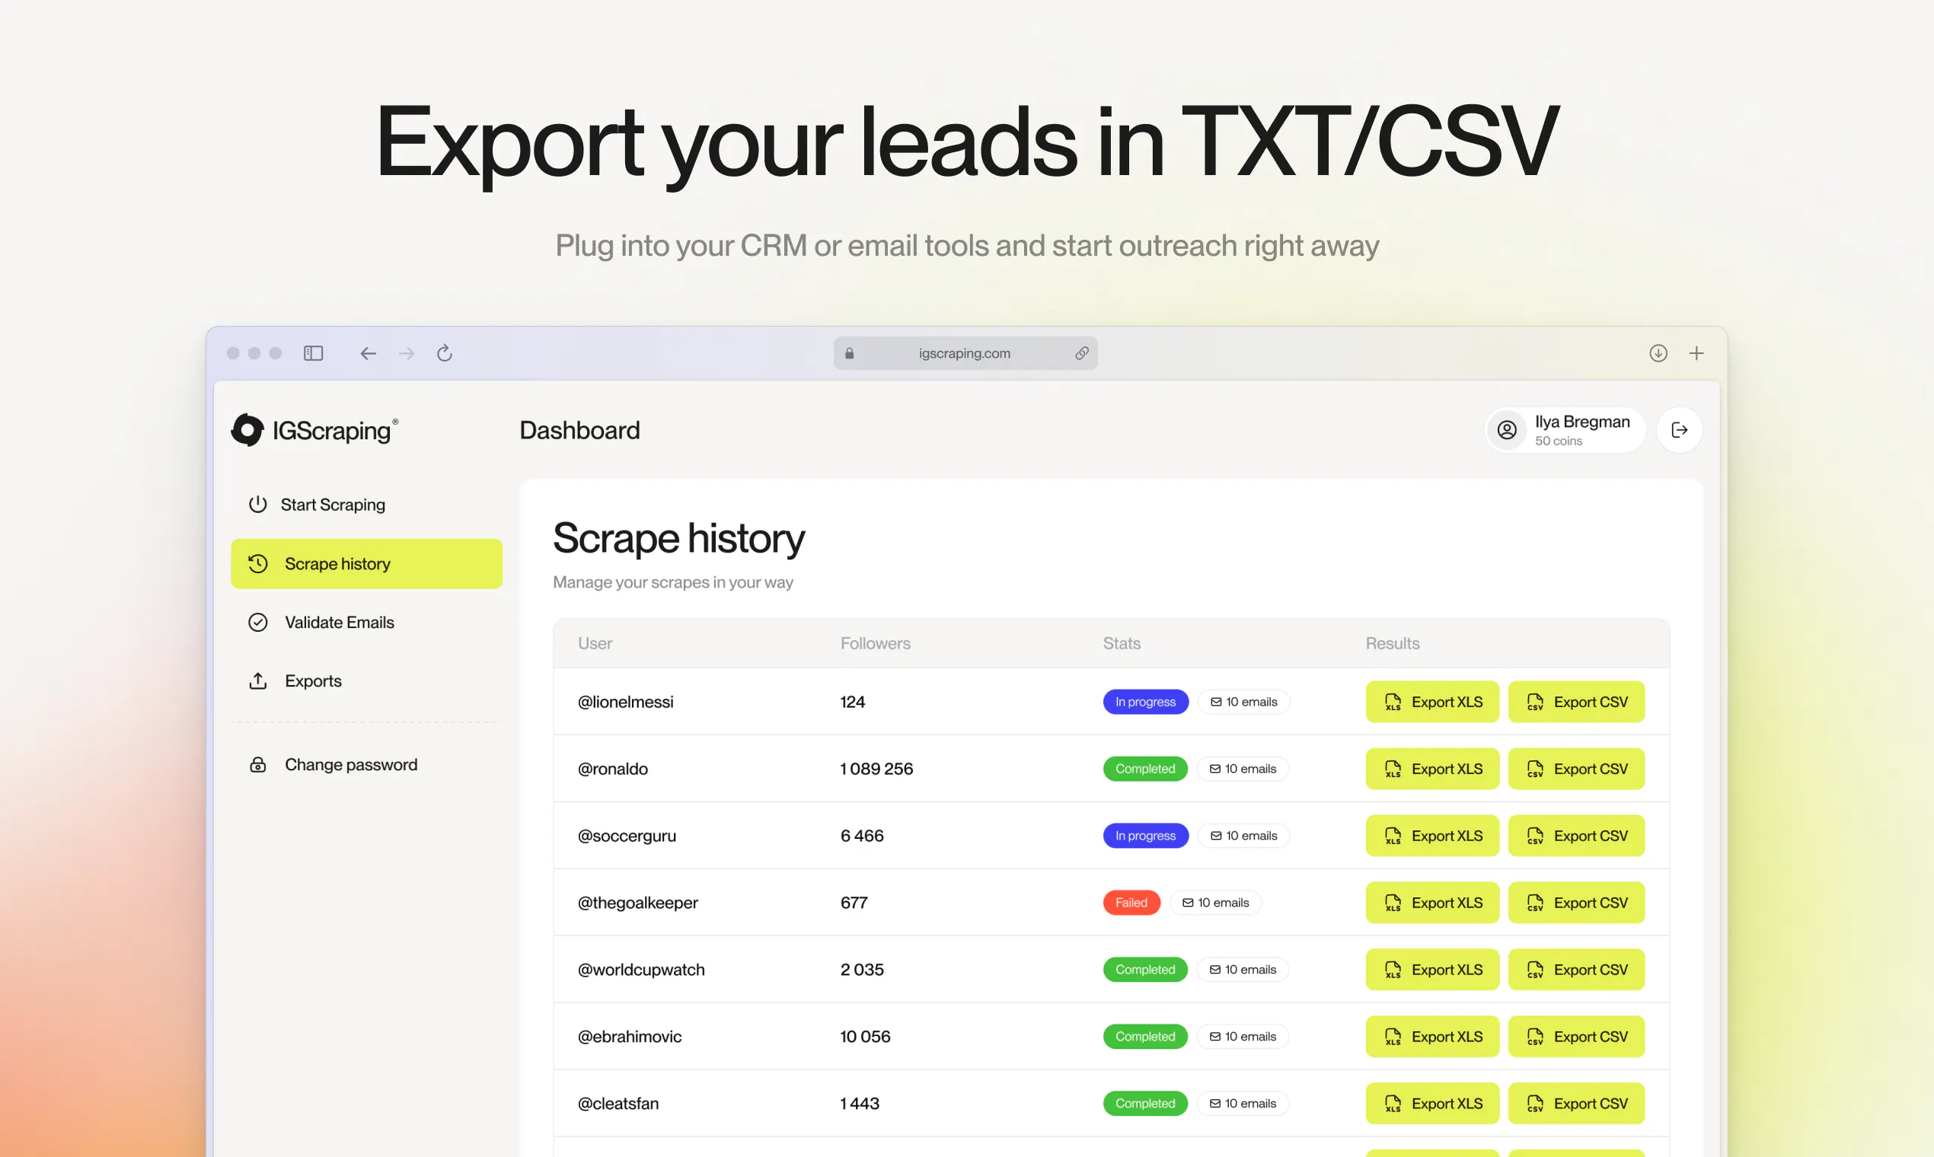The width and height of the screenshot is (1934, 1157).
Task: Click the Failed badge for @thegoalkeeper
Action: tap(1131, 903)
